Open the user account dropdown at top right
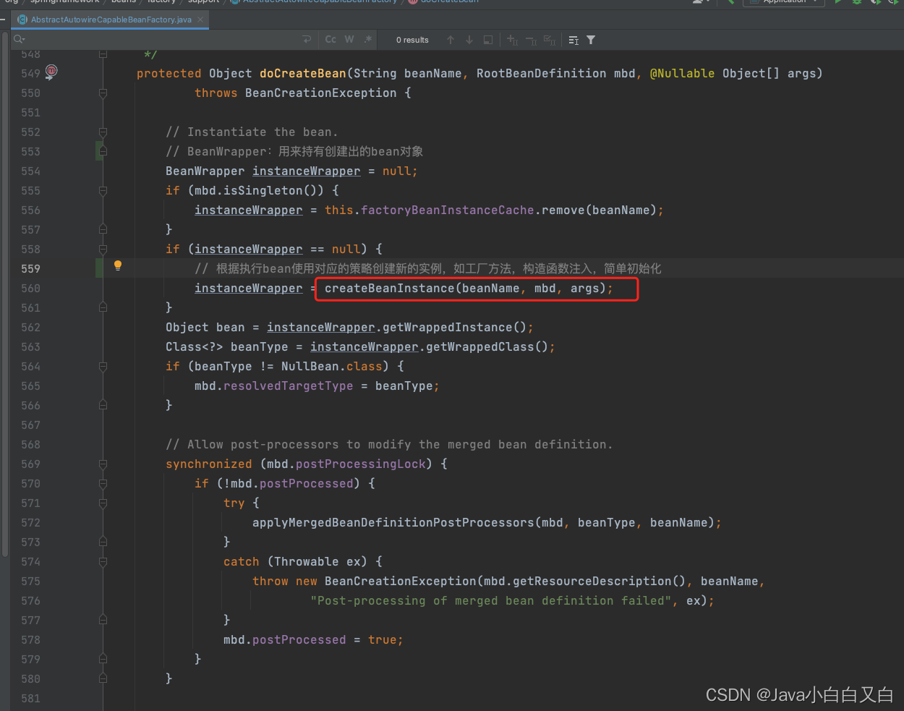The height and width of the screenshot is (711, 904). point(699,3)
